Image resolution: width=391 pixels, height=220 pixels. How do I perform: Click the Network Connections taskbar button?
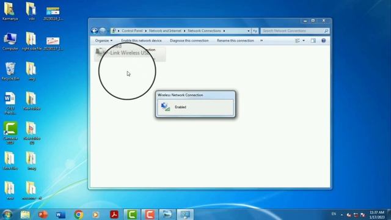pos(185,215)
